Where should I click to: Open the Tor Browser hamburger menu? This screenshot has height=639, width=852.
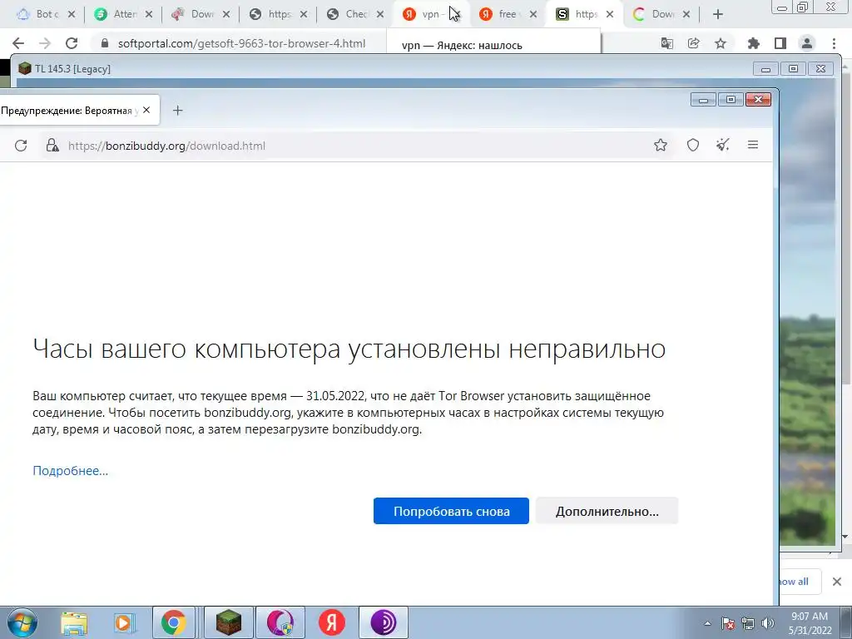coord(752,145)
